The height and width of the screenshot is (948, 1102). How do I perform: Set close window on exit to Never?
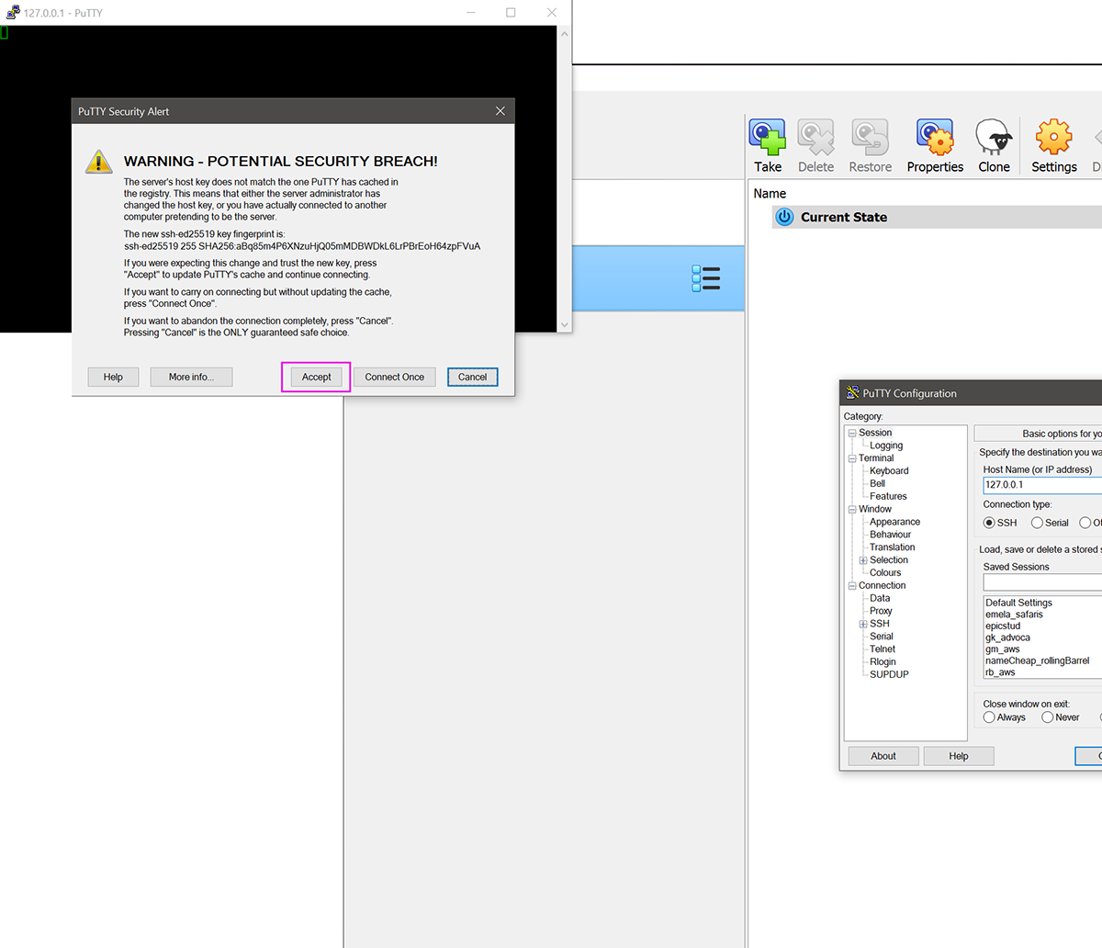[x=1048, y=717]
